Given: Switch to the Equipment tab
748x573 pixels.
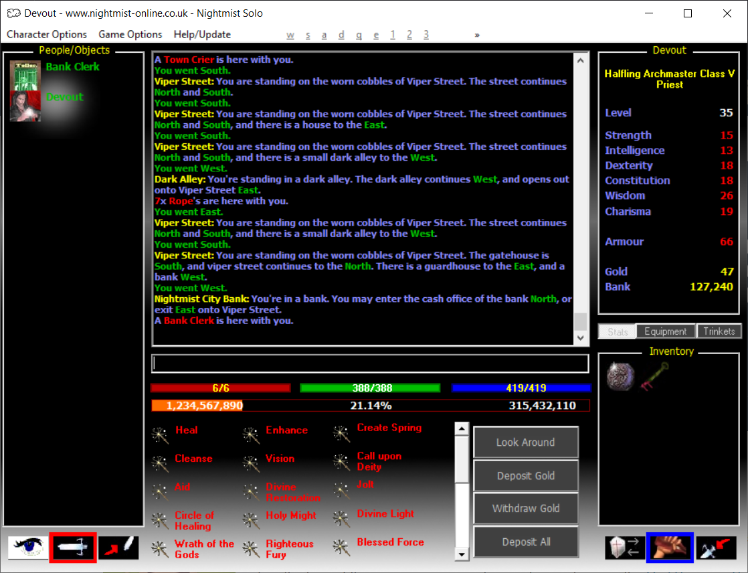Looking at the screenshot, I should click(x=665, y=331).
